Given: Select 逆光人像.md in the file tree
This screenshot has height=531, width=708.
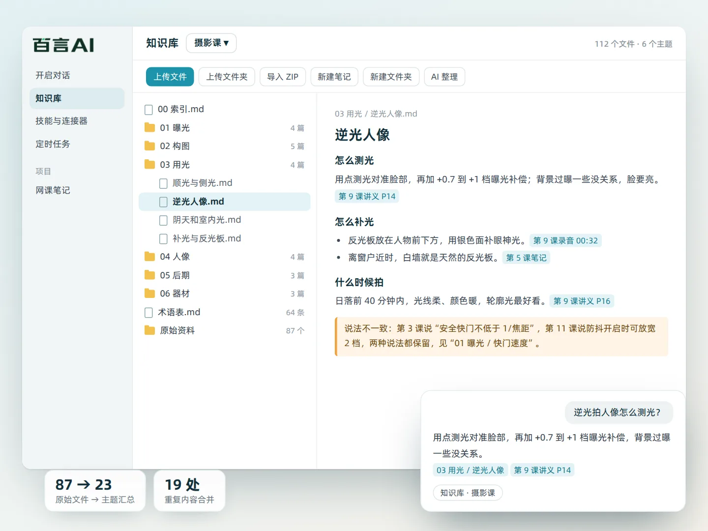Looking at the screenshot, I should tap(224, 202).
